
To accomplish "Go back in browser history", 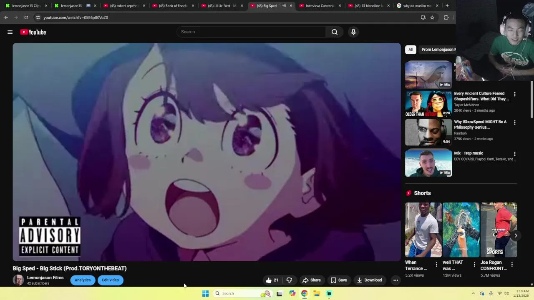I will 6,17.
